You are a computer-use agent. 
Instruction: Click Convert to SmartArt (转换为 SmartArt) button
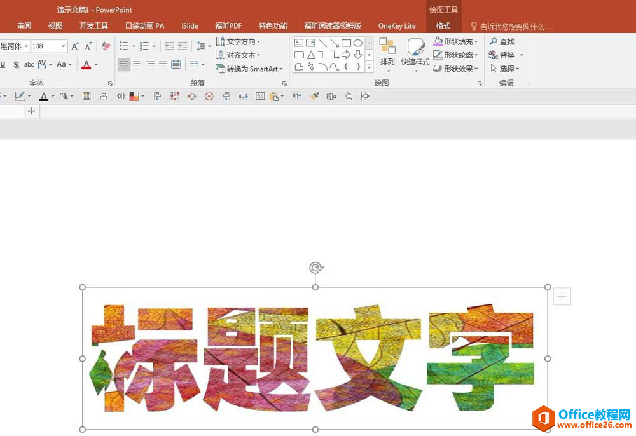[251, 69]
